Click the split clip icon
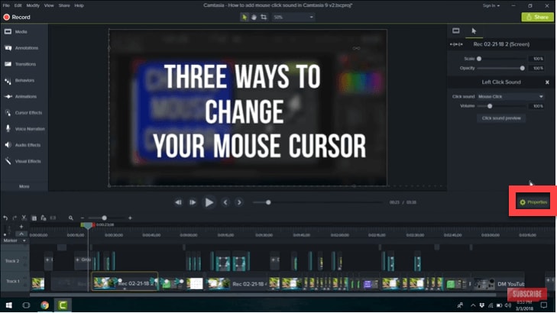The height and width of the screenshot is (313, 557). [x=53, y=218]
